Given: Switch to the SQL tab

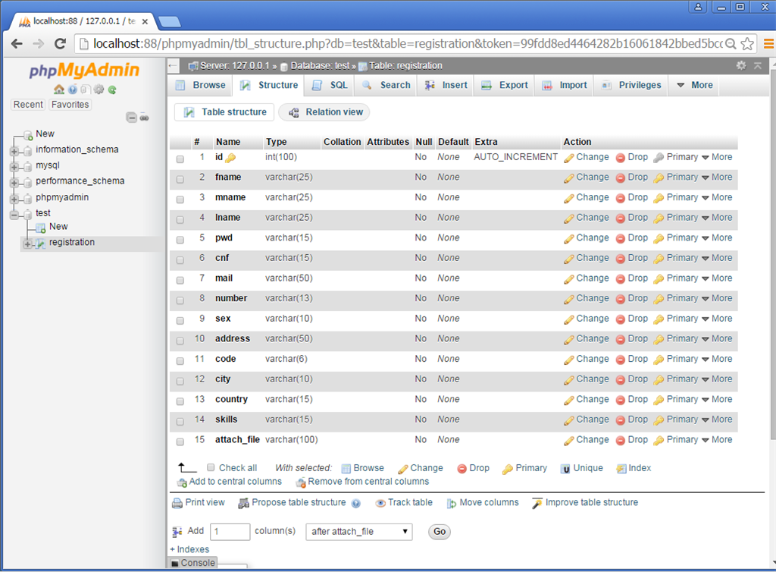Looking at the screenshot, I should [x=330, y=85].
